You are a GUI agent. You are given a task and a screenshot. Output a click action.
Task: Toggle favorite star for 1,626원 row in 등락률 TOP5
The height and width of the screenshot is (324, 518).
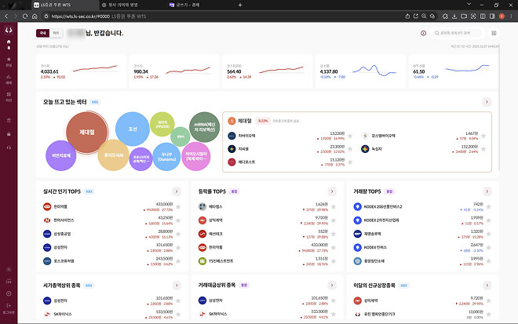[x=334, y=207]
